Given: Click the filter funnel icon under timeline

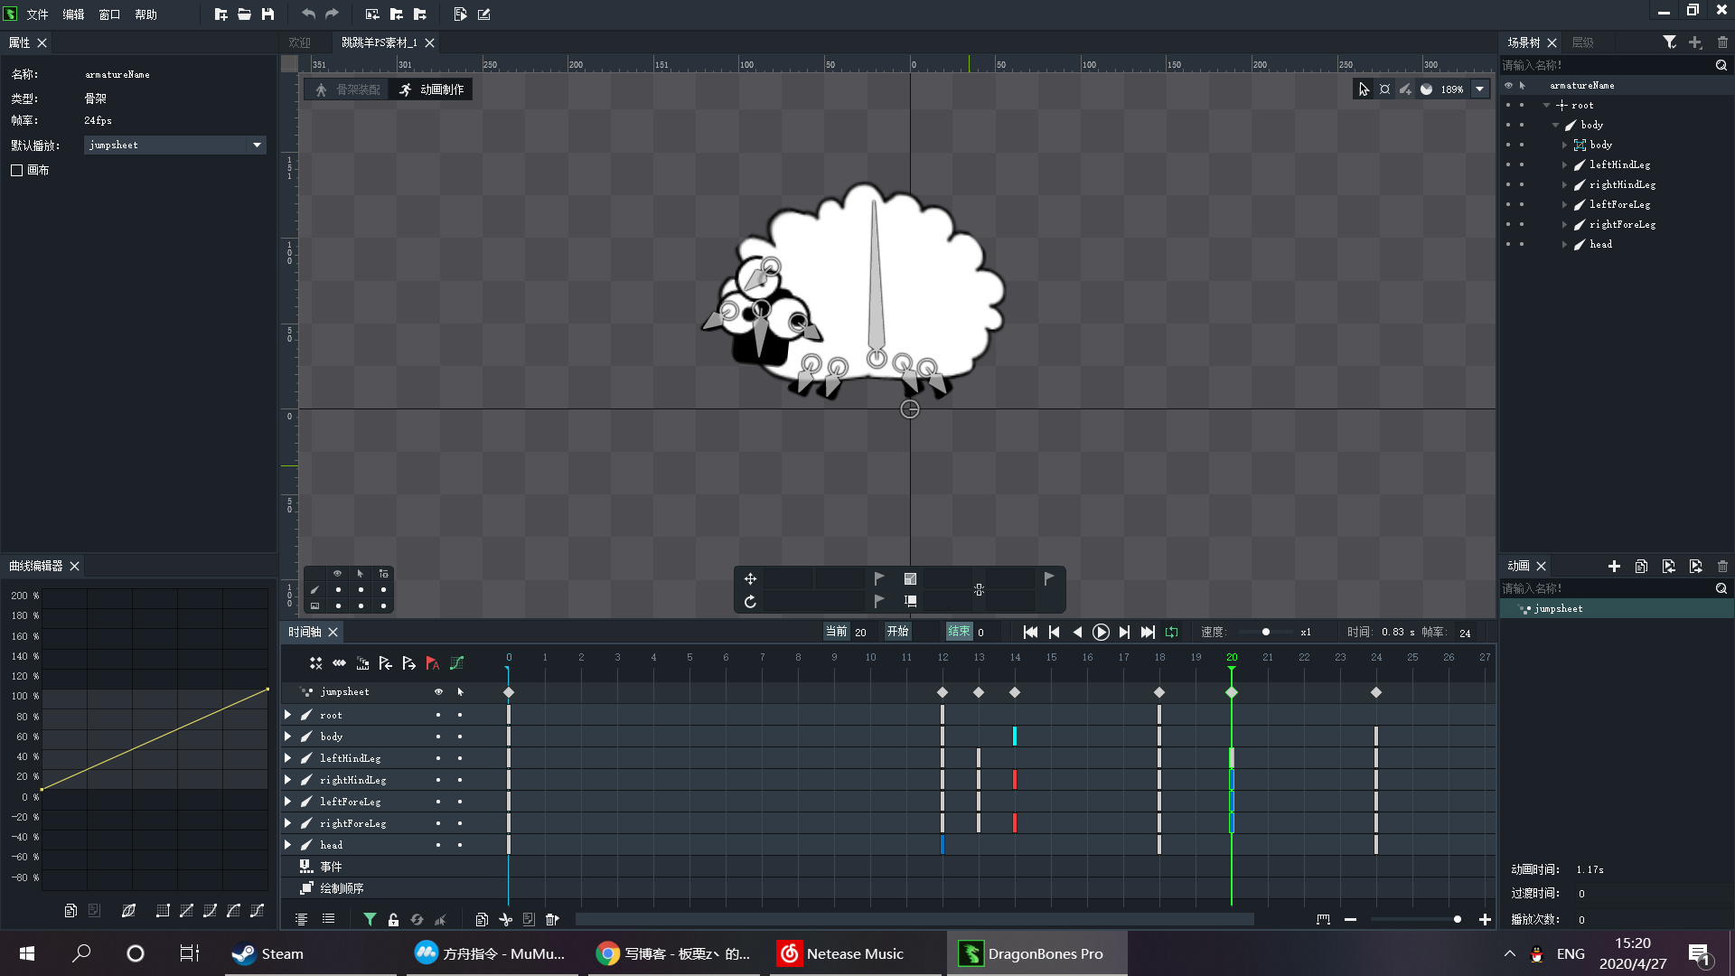Looking at the screenshot, I should pyautogui.click(x=370, y=919).
